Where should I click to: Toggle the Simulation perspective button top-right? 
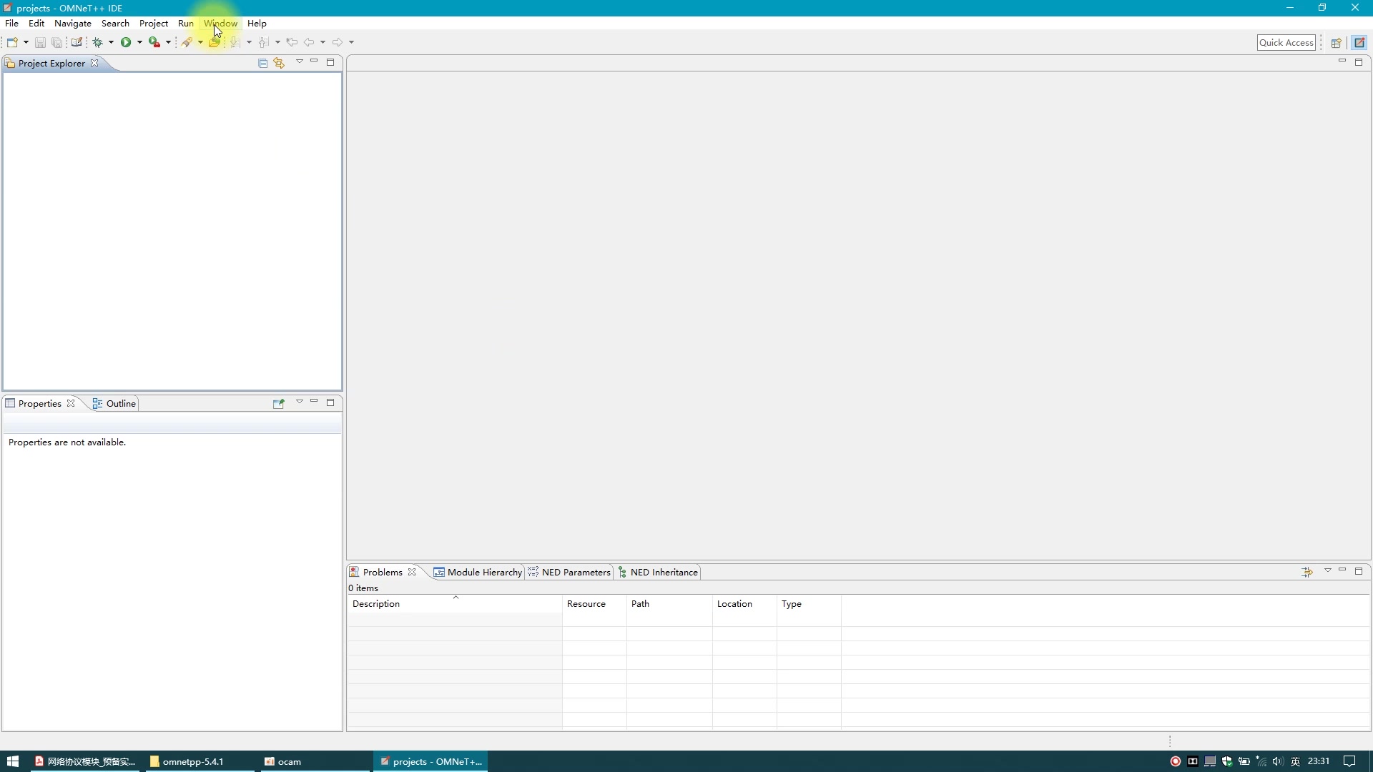click(x=1359, y=43)
